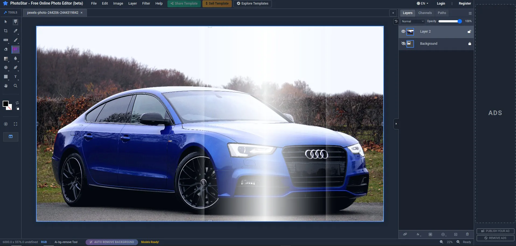Select the Zoom magnifier tool
Viewport: 516px width, 246px height.
coord(16,86)
